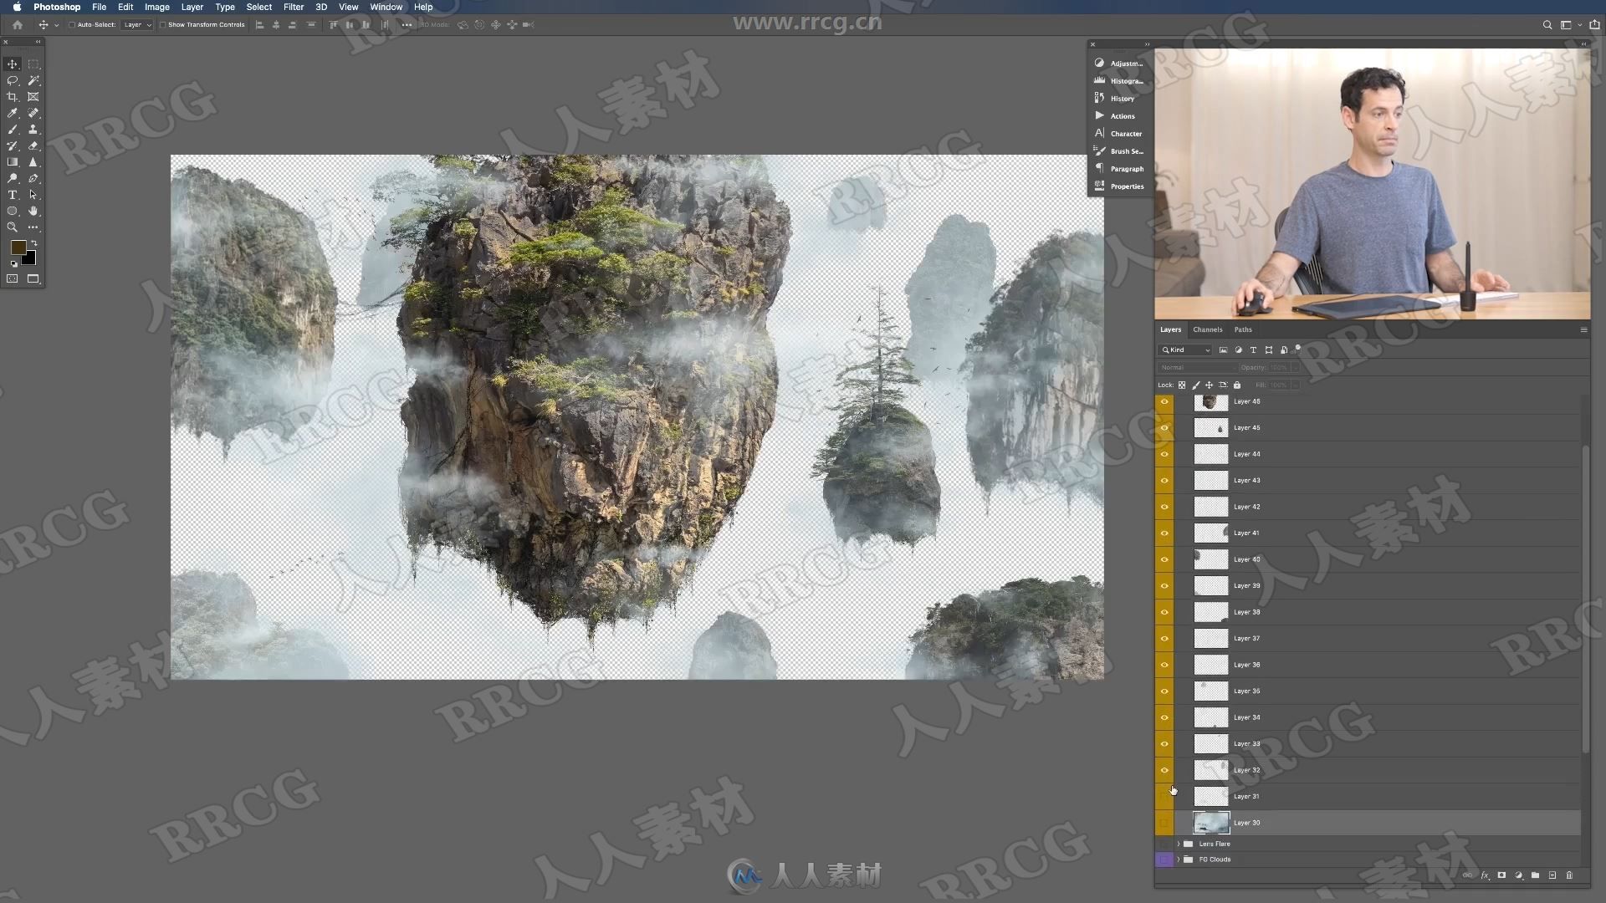Select the Crop tool
Viewport: 1606px width, 903px height.
(13, 97)
